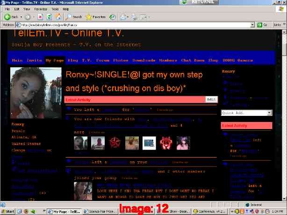Click the Mail envelope toolbar icon
Screen dimensions: 287x215
(123, 17)
